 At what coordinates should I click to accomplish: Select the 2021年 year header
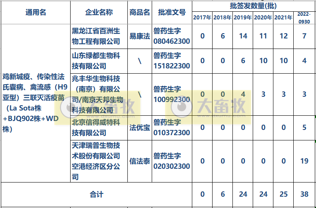(284, 18)
